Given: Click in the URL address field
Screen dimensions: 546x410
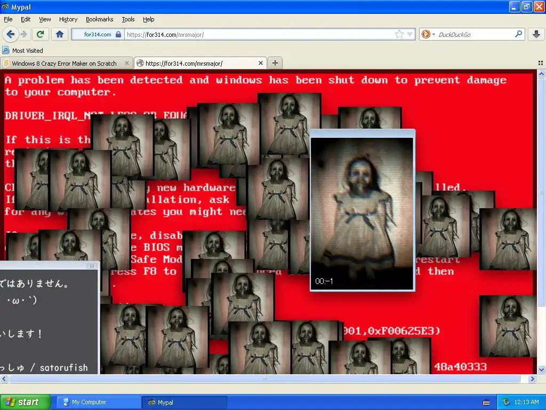Looking at the screenshot, I should 260,34.
